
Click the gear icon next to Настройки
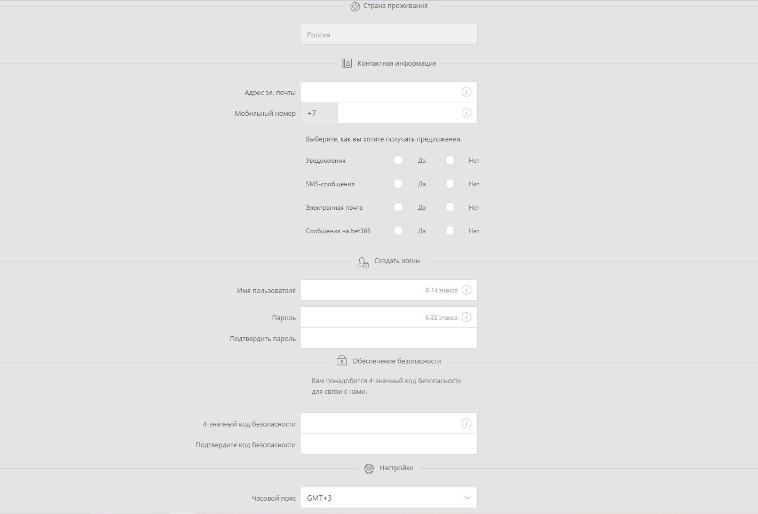369,468
